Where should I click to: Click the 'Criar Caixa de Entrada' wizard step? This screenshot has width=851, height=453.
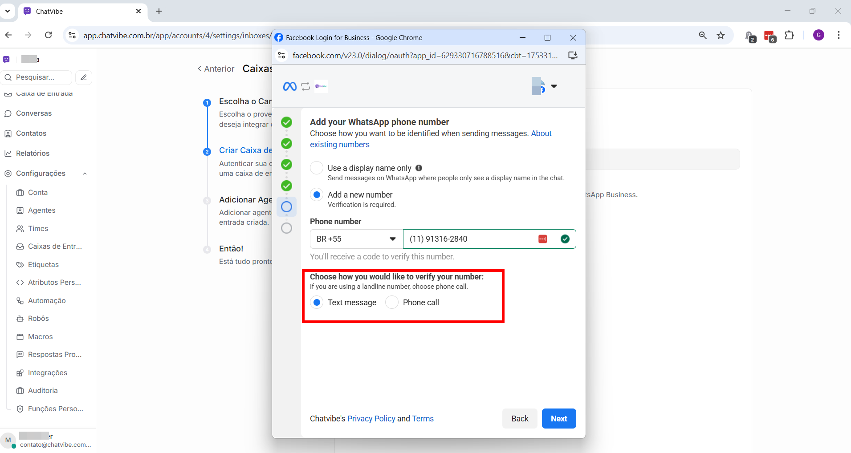click(245, 150)
